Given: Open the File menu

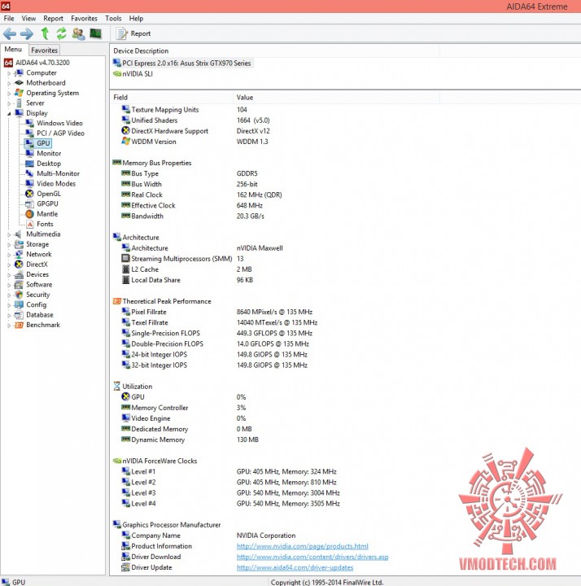Looking at the screenshot, I should tap(9, 18).
